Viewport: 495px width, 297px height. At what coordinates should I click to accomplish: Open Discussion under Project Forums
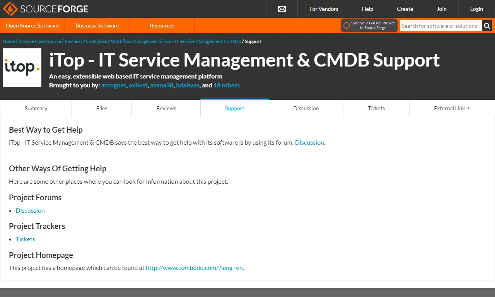click(30, 211)
